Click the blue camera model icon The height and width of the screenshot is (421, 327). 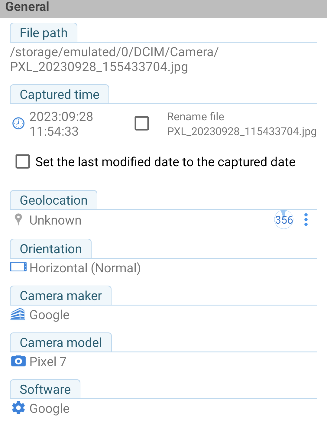(18, 361)
